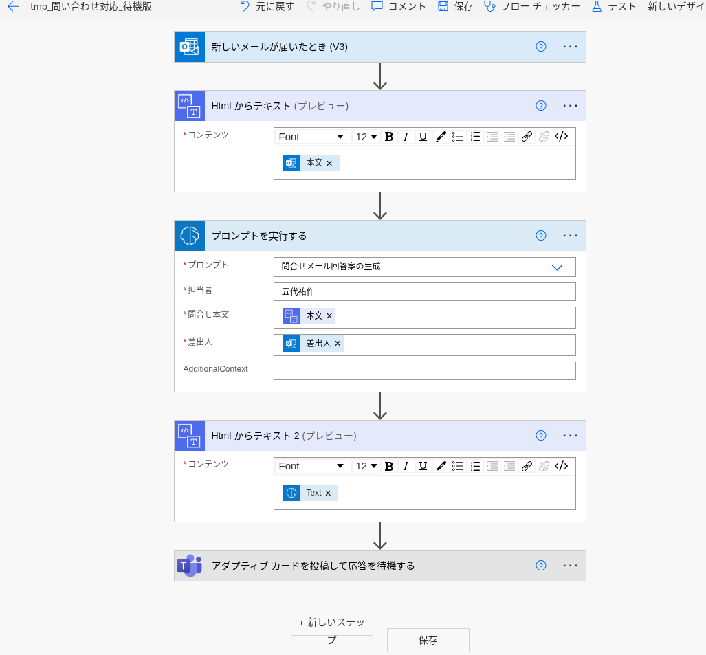Click insert link icon in Html からテキスト 2
Image resolution: width=706 pixels, height=655 pixels.
[x=527, y=467]
